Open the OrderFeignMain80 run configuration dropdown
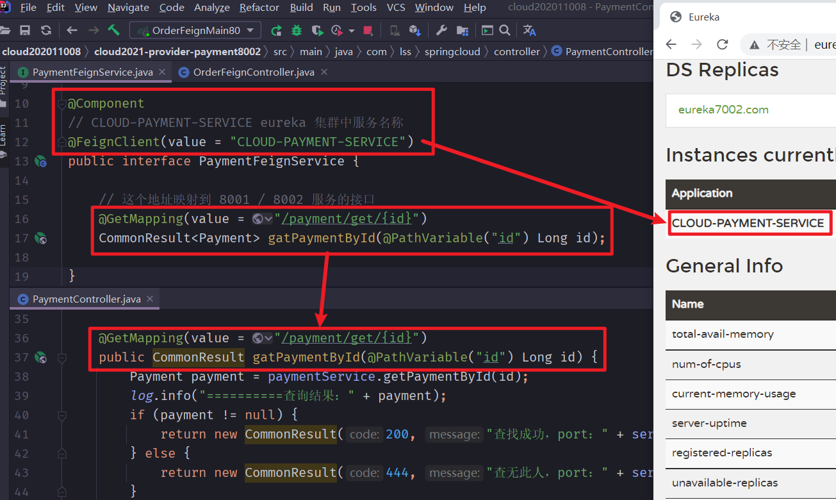Screen dimensions: 836x500 coord(195,30)
